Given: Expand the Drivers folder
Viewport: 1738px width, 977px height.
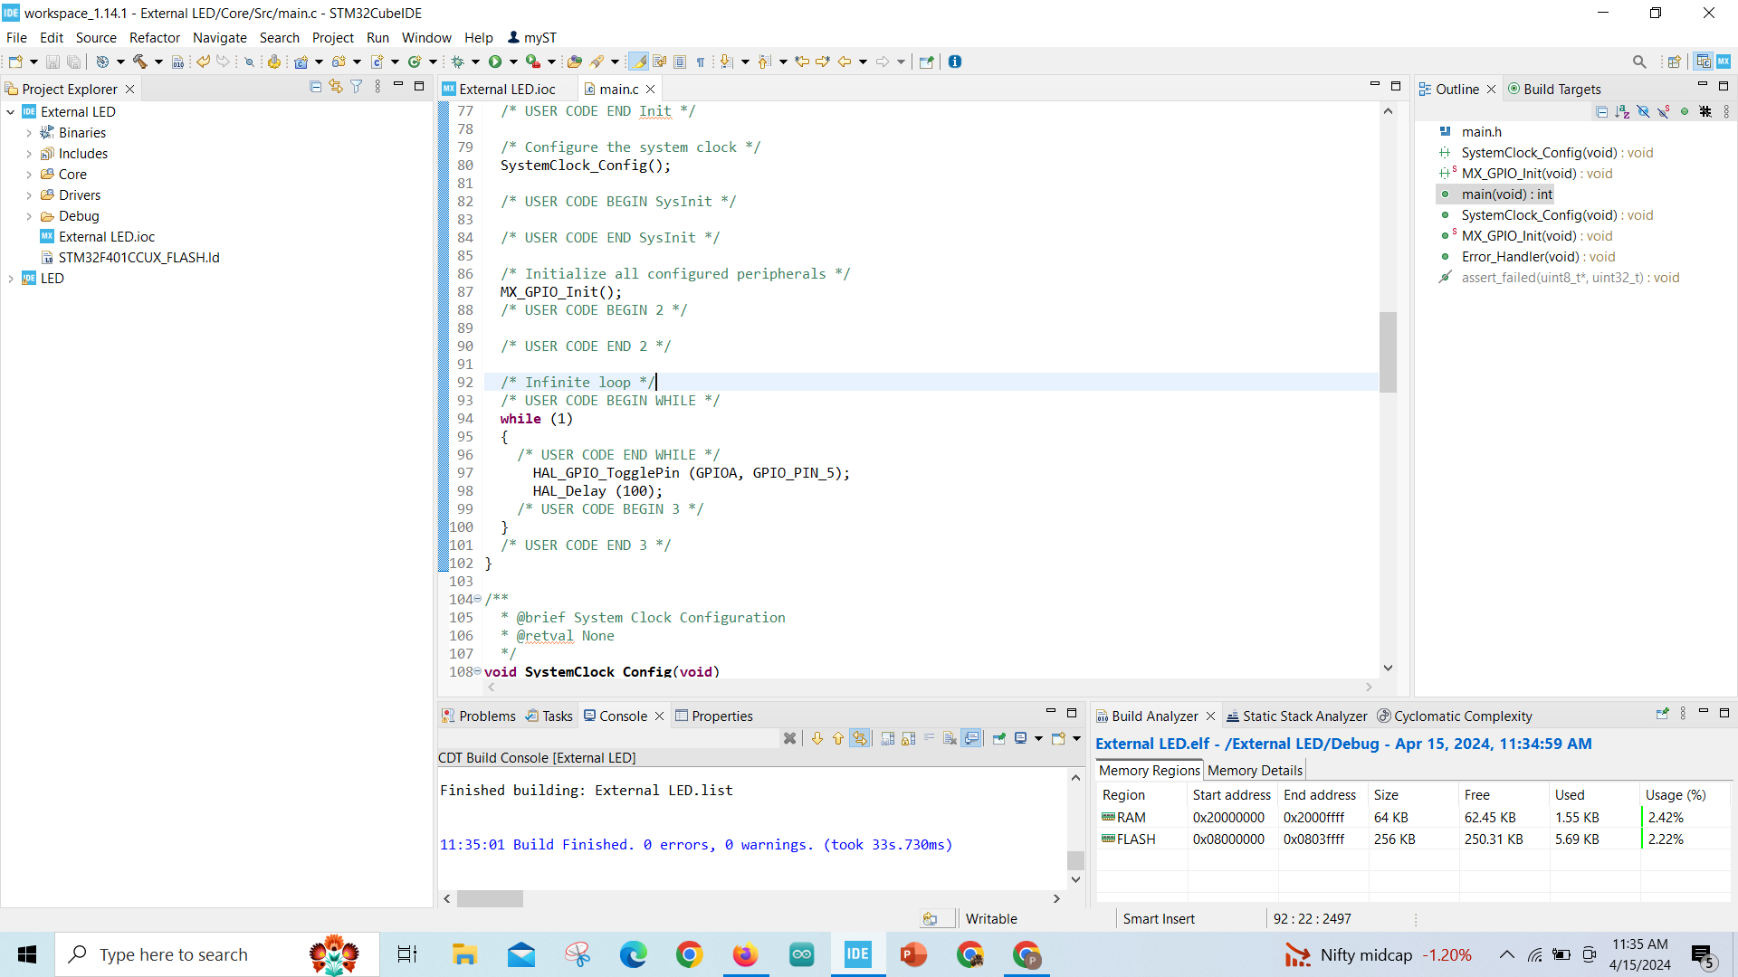Looking at the screenshot, I should 29,195.
